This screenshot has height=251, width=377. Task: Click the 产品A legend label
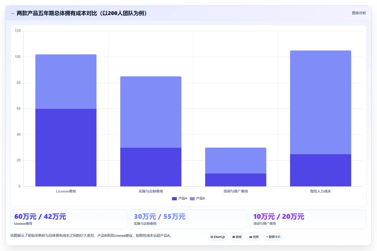click(x=183, y=198)
